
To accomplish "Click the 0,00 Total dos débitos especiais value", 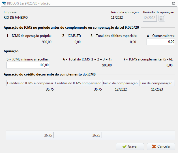I will point(133,42).
